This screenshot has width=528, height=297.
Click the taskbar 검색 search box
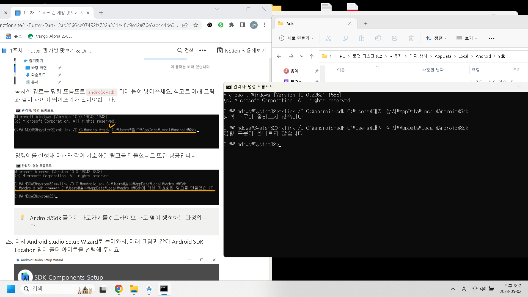pos(57,289)
